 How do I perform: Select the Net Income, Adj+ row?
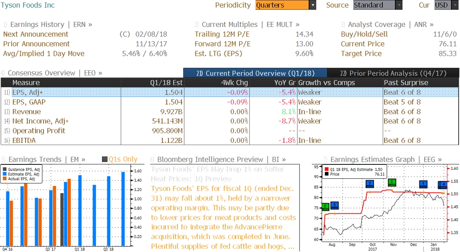coord(230,121)
